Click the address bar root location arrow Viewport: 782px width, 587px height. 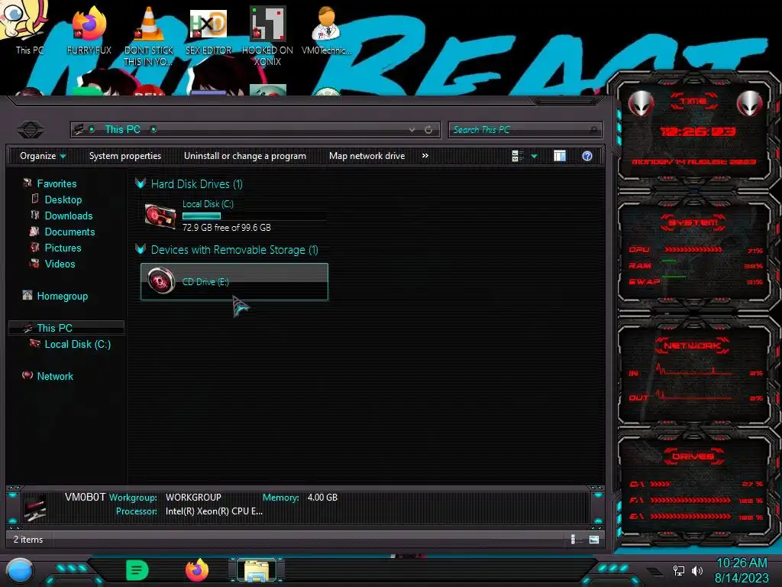click(92, 129)
